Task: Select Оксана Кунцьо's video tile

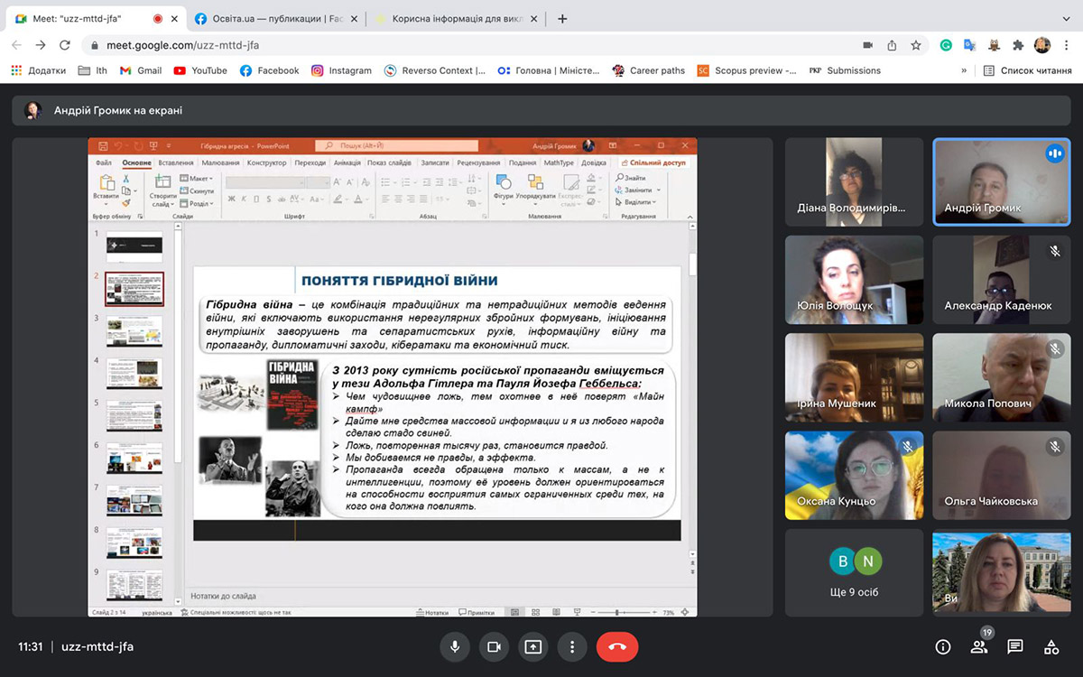Action: point(854,475)
